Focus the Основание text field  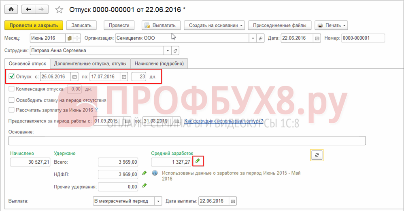[187, 141]
